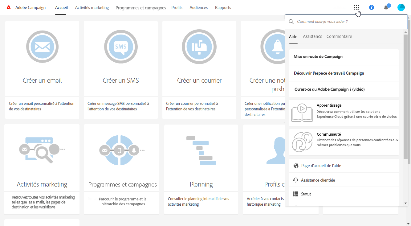Switch to the Commentaire tab
This screenshot has width=411, height=226.
pos(339,36)
